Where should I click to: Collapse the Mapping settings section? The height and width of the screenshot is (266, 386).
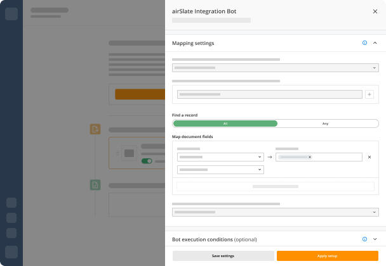375,42
